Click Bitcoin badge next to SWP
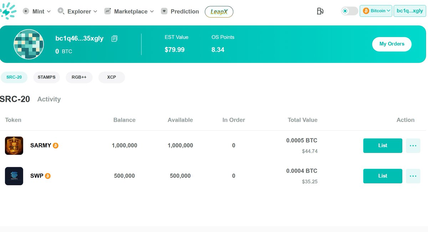 [48, 176]
